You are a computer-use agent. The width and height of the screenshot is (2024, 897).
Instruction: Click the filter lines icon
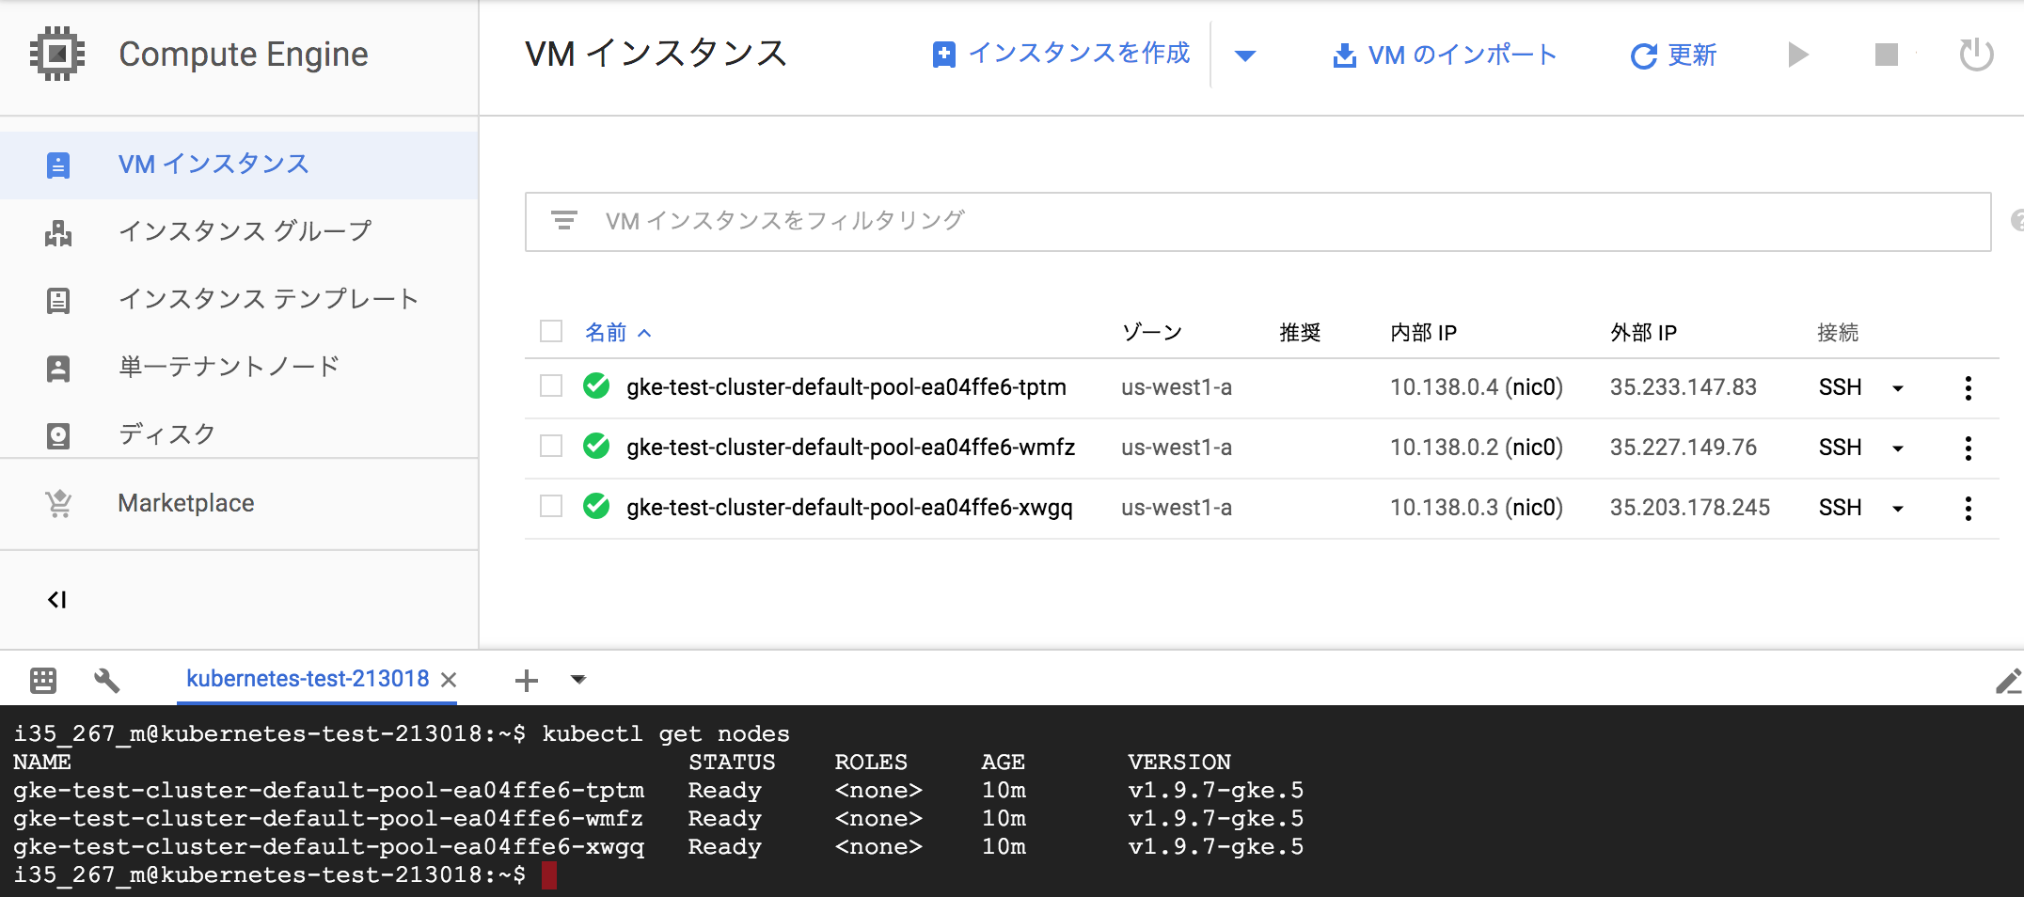563,221
